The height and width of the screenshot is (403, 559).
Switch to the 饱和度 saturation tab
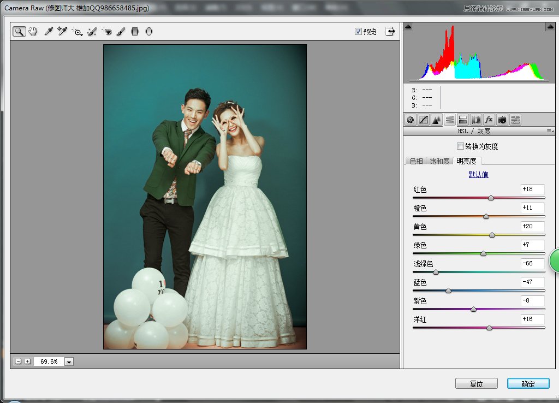click(x=440, y=161)
